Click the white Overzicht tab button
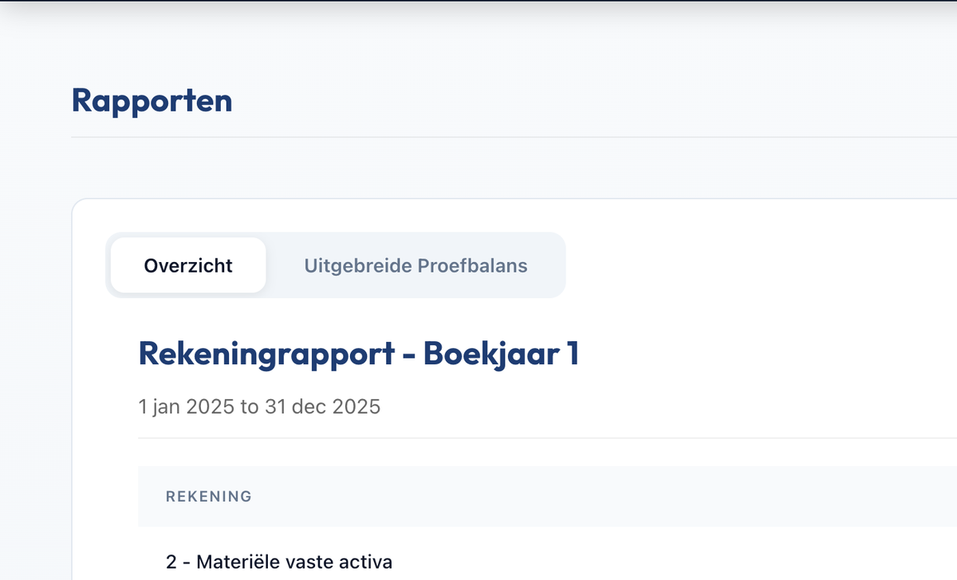Screen dimensions: 957x580 [x=188, y=265]
